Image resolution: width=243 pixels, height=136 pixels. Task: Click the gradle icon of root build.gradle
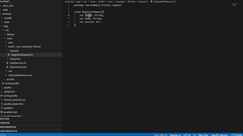2,96
